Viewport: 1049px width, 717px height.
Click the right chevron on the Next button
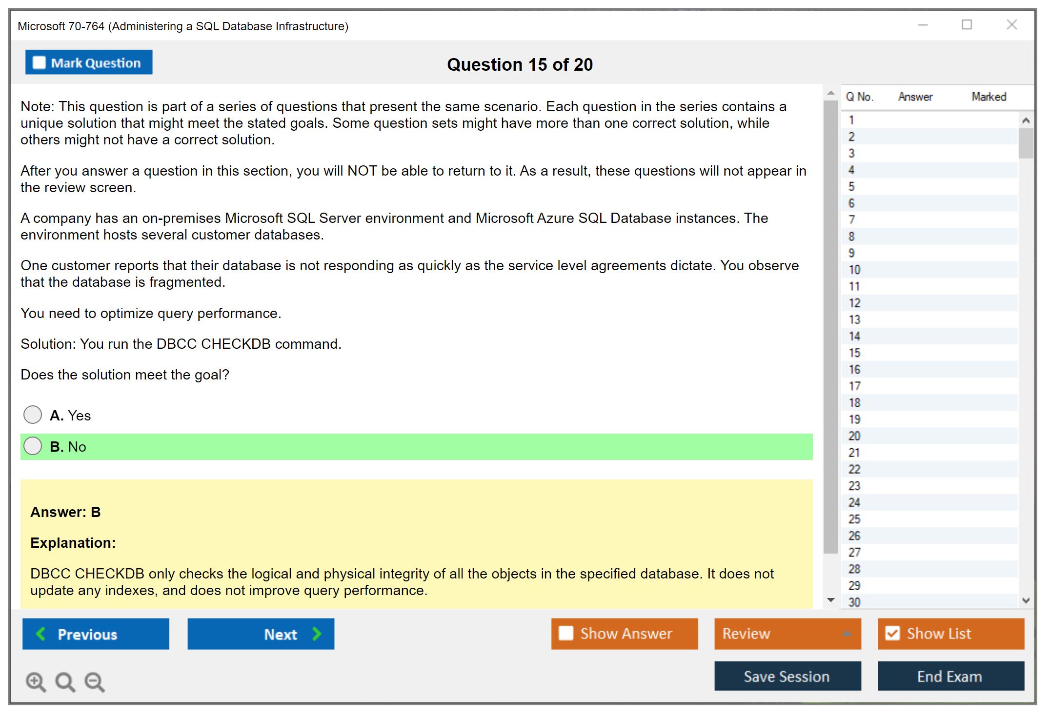317,634
